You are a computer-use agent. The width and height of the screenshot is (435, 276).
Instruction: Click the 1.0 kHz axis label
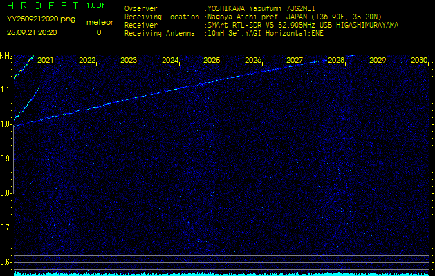(6, 124)
